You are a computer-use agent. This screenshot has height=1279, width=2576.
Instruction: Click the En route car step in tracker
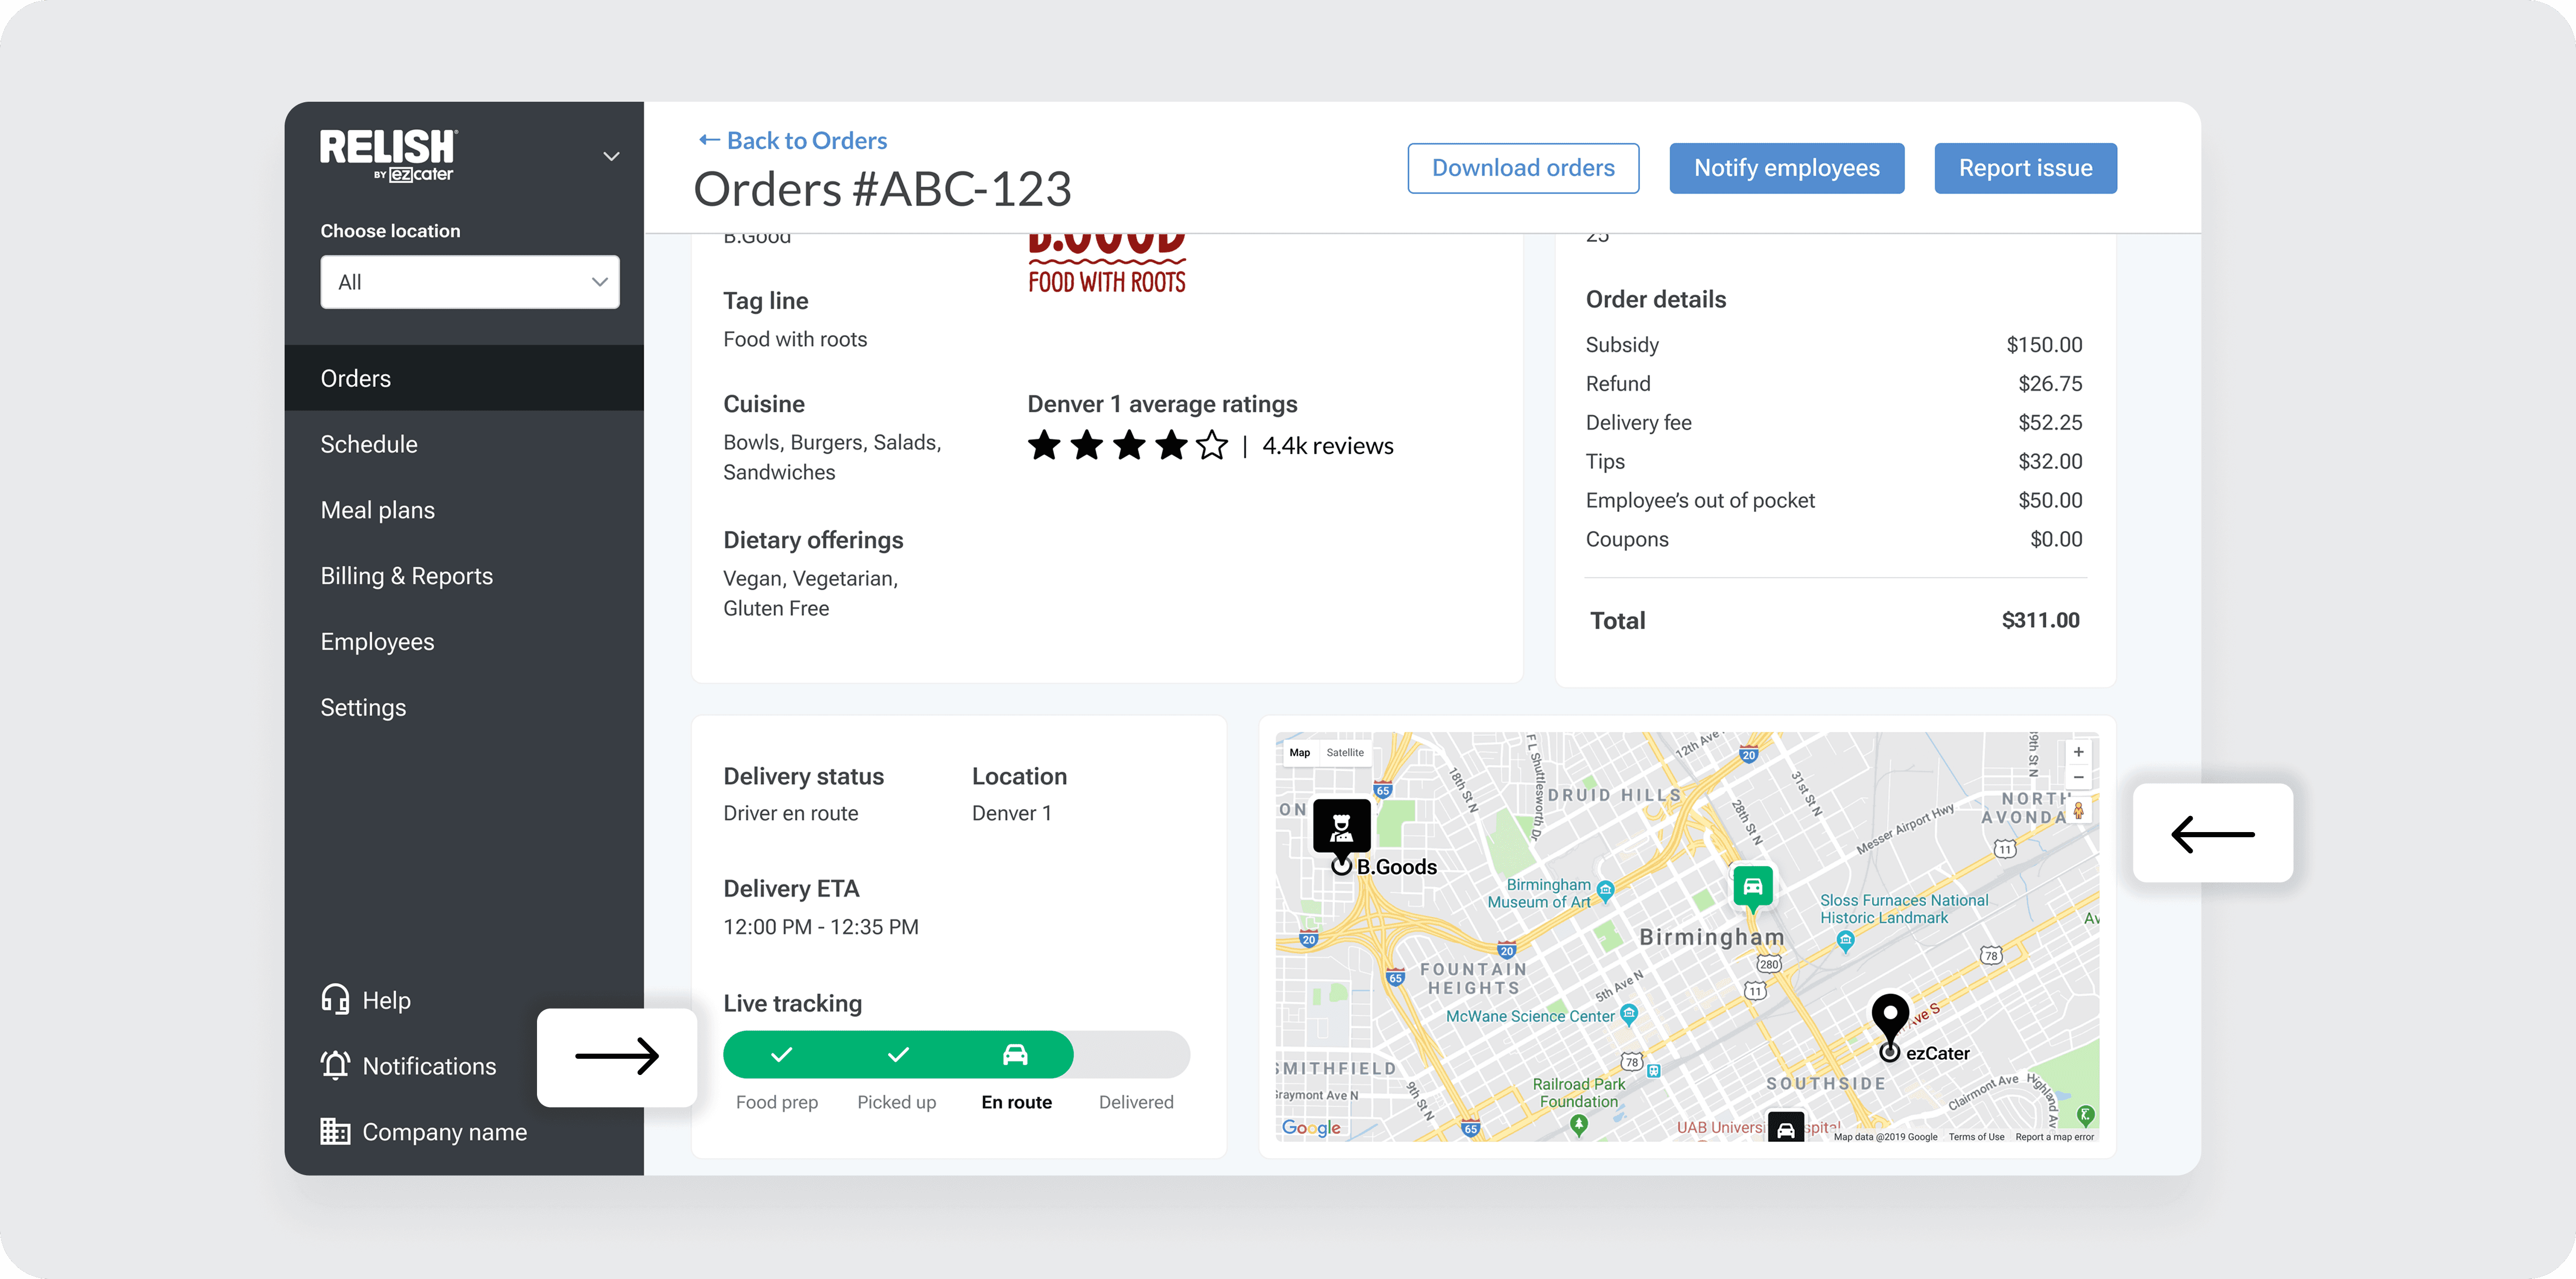point(1014,1054)
